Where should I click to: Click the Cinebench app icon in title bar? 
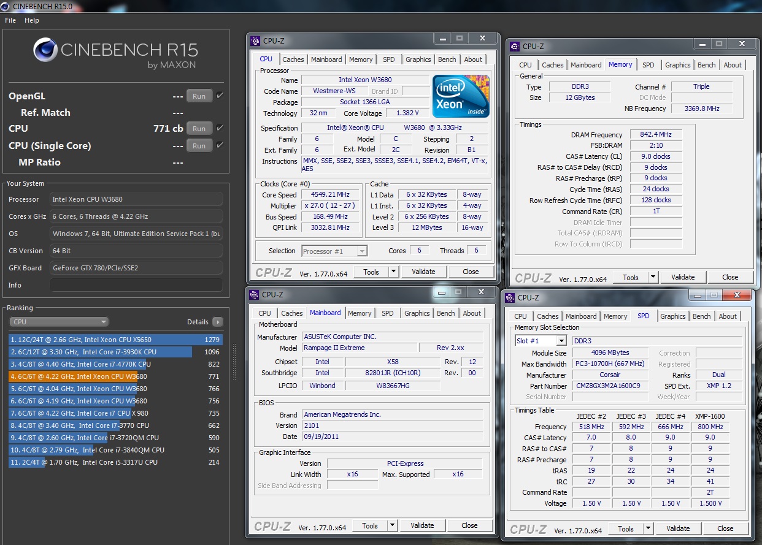(6, 6)
